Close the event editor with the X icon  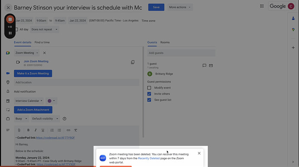click(x=8, y=8)
